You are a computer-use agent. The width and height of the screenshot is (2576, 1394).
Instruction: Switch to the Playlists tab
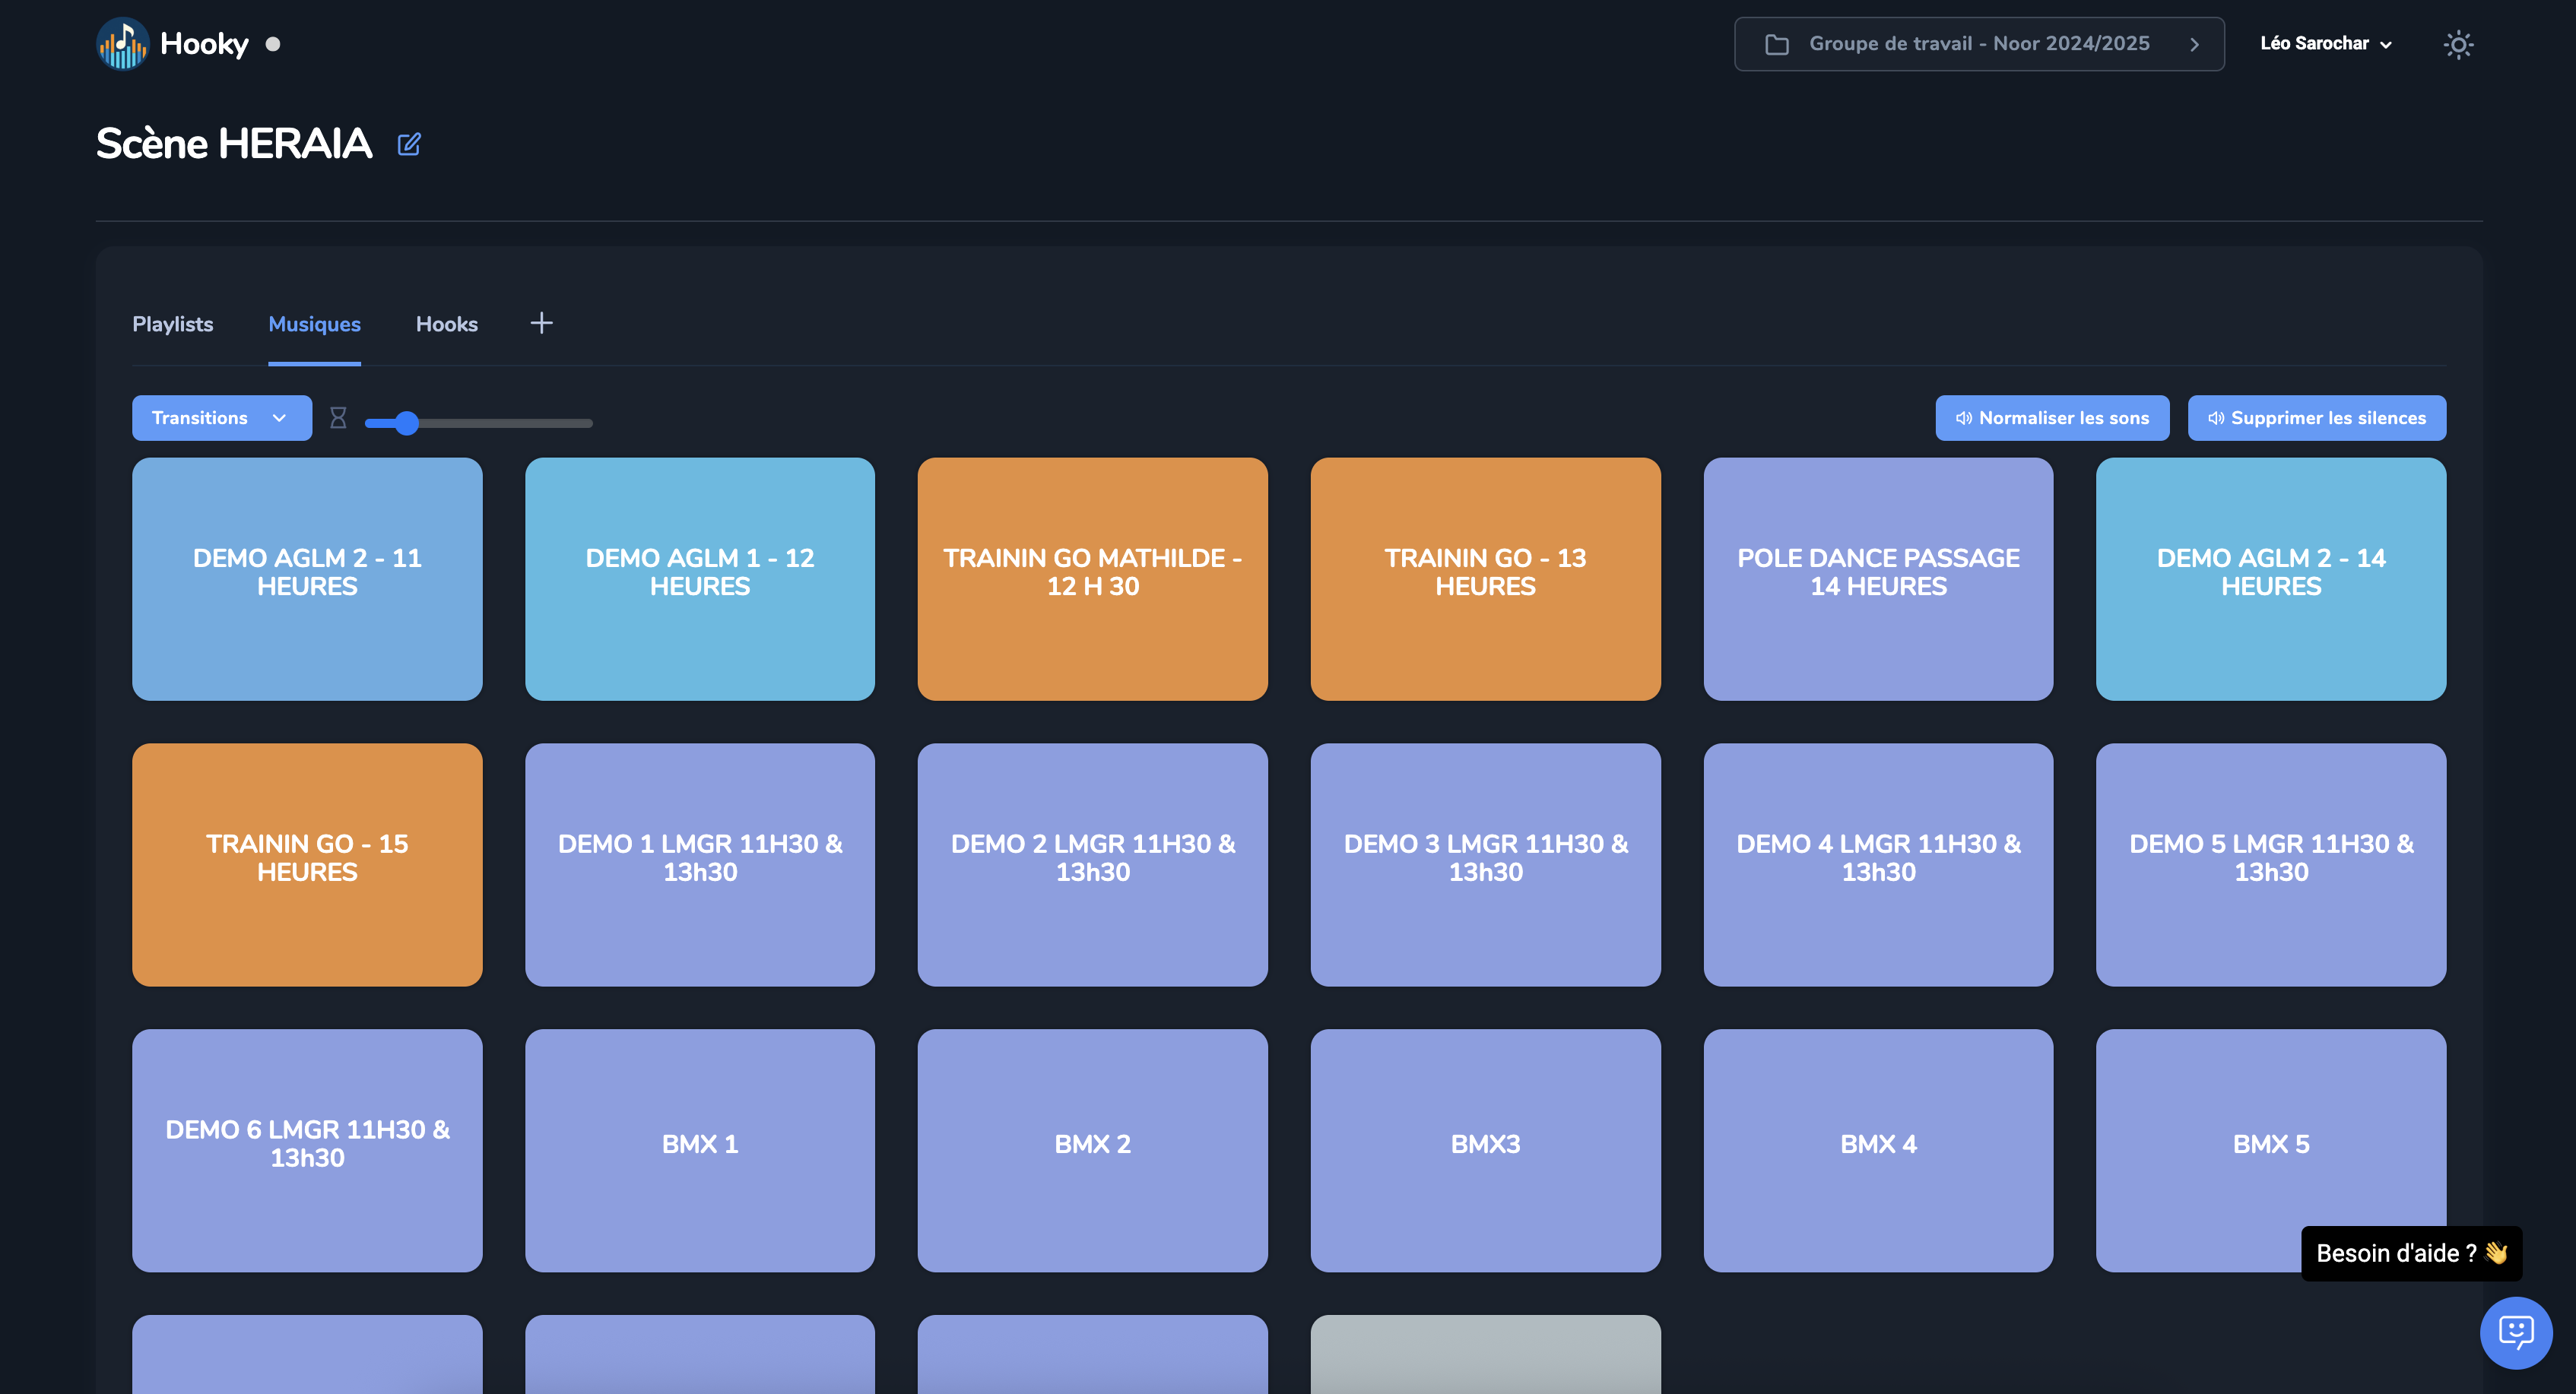[x=172, y=324]
